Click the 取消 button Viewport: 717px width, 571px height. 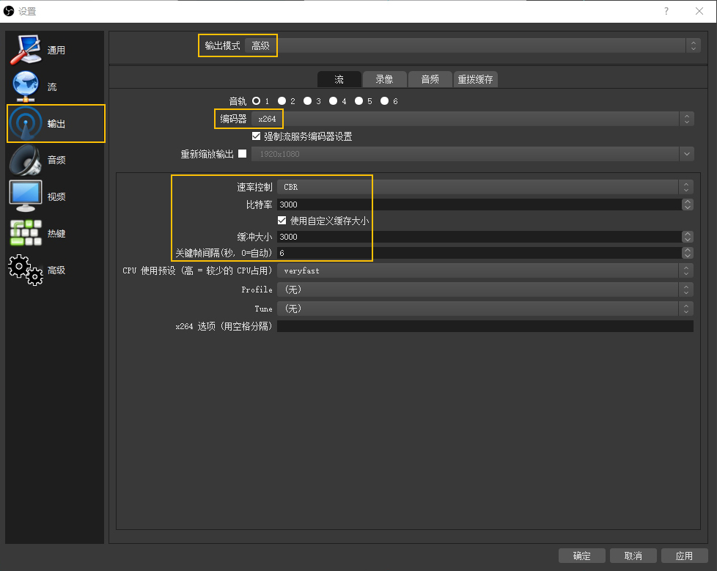pyautogui.click(x=633, y=556)
